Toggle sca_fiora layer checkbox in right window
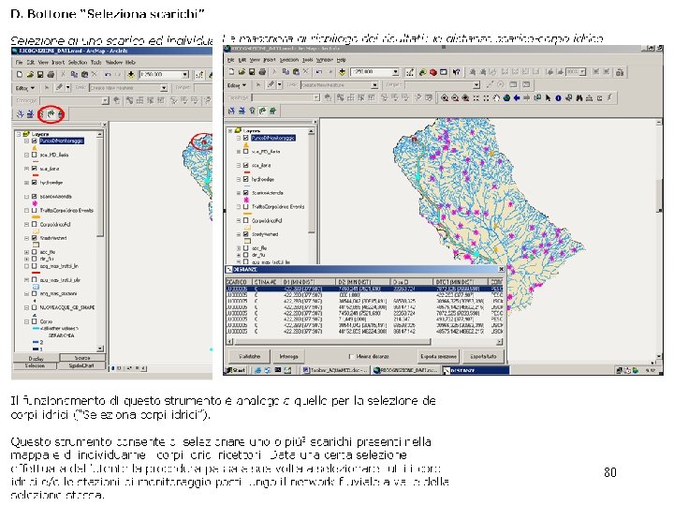 point(246,165)
